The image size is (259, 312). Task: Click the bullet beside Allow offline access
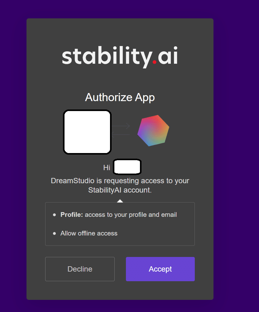pos(55,233)
